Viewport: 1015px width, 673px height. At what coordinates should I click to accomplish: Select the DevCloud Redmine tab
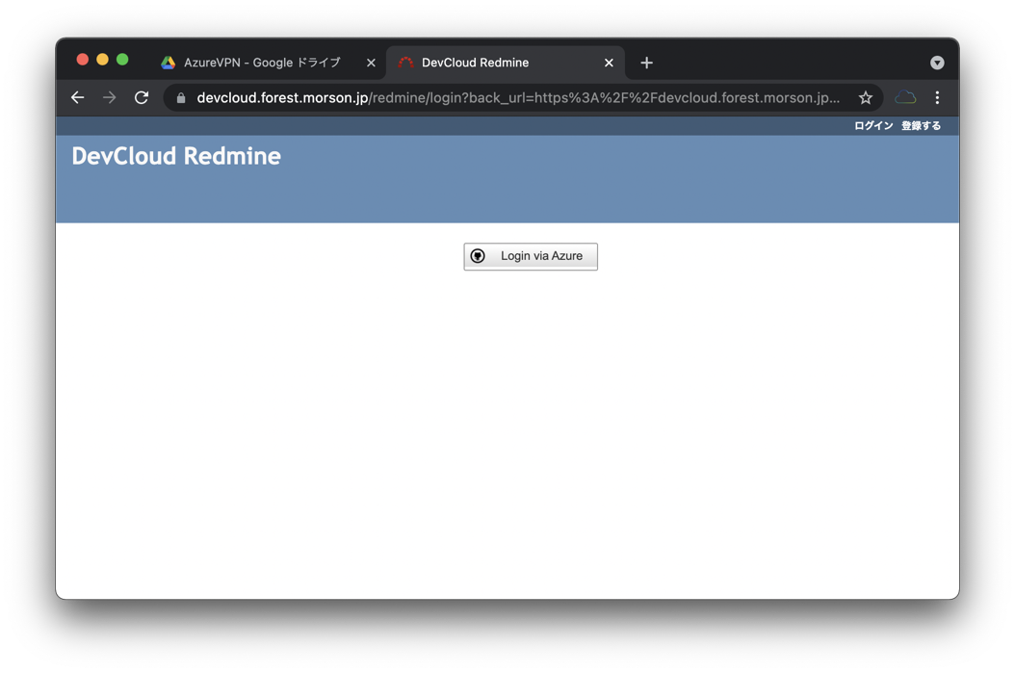(491, 63)
